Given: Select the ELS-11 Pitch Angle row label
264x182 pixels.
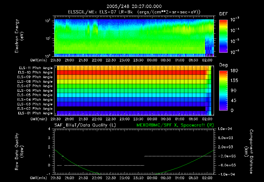Looking at the screenshot, I should click(36, 68).
